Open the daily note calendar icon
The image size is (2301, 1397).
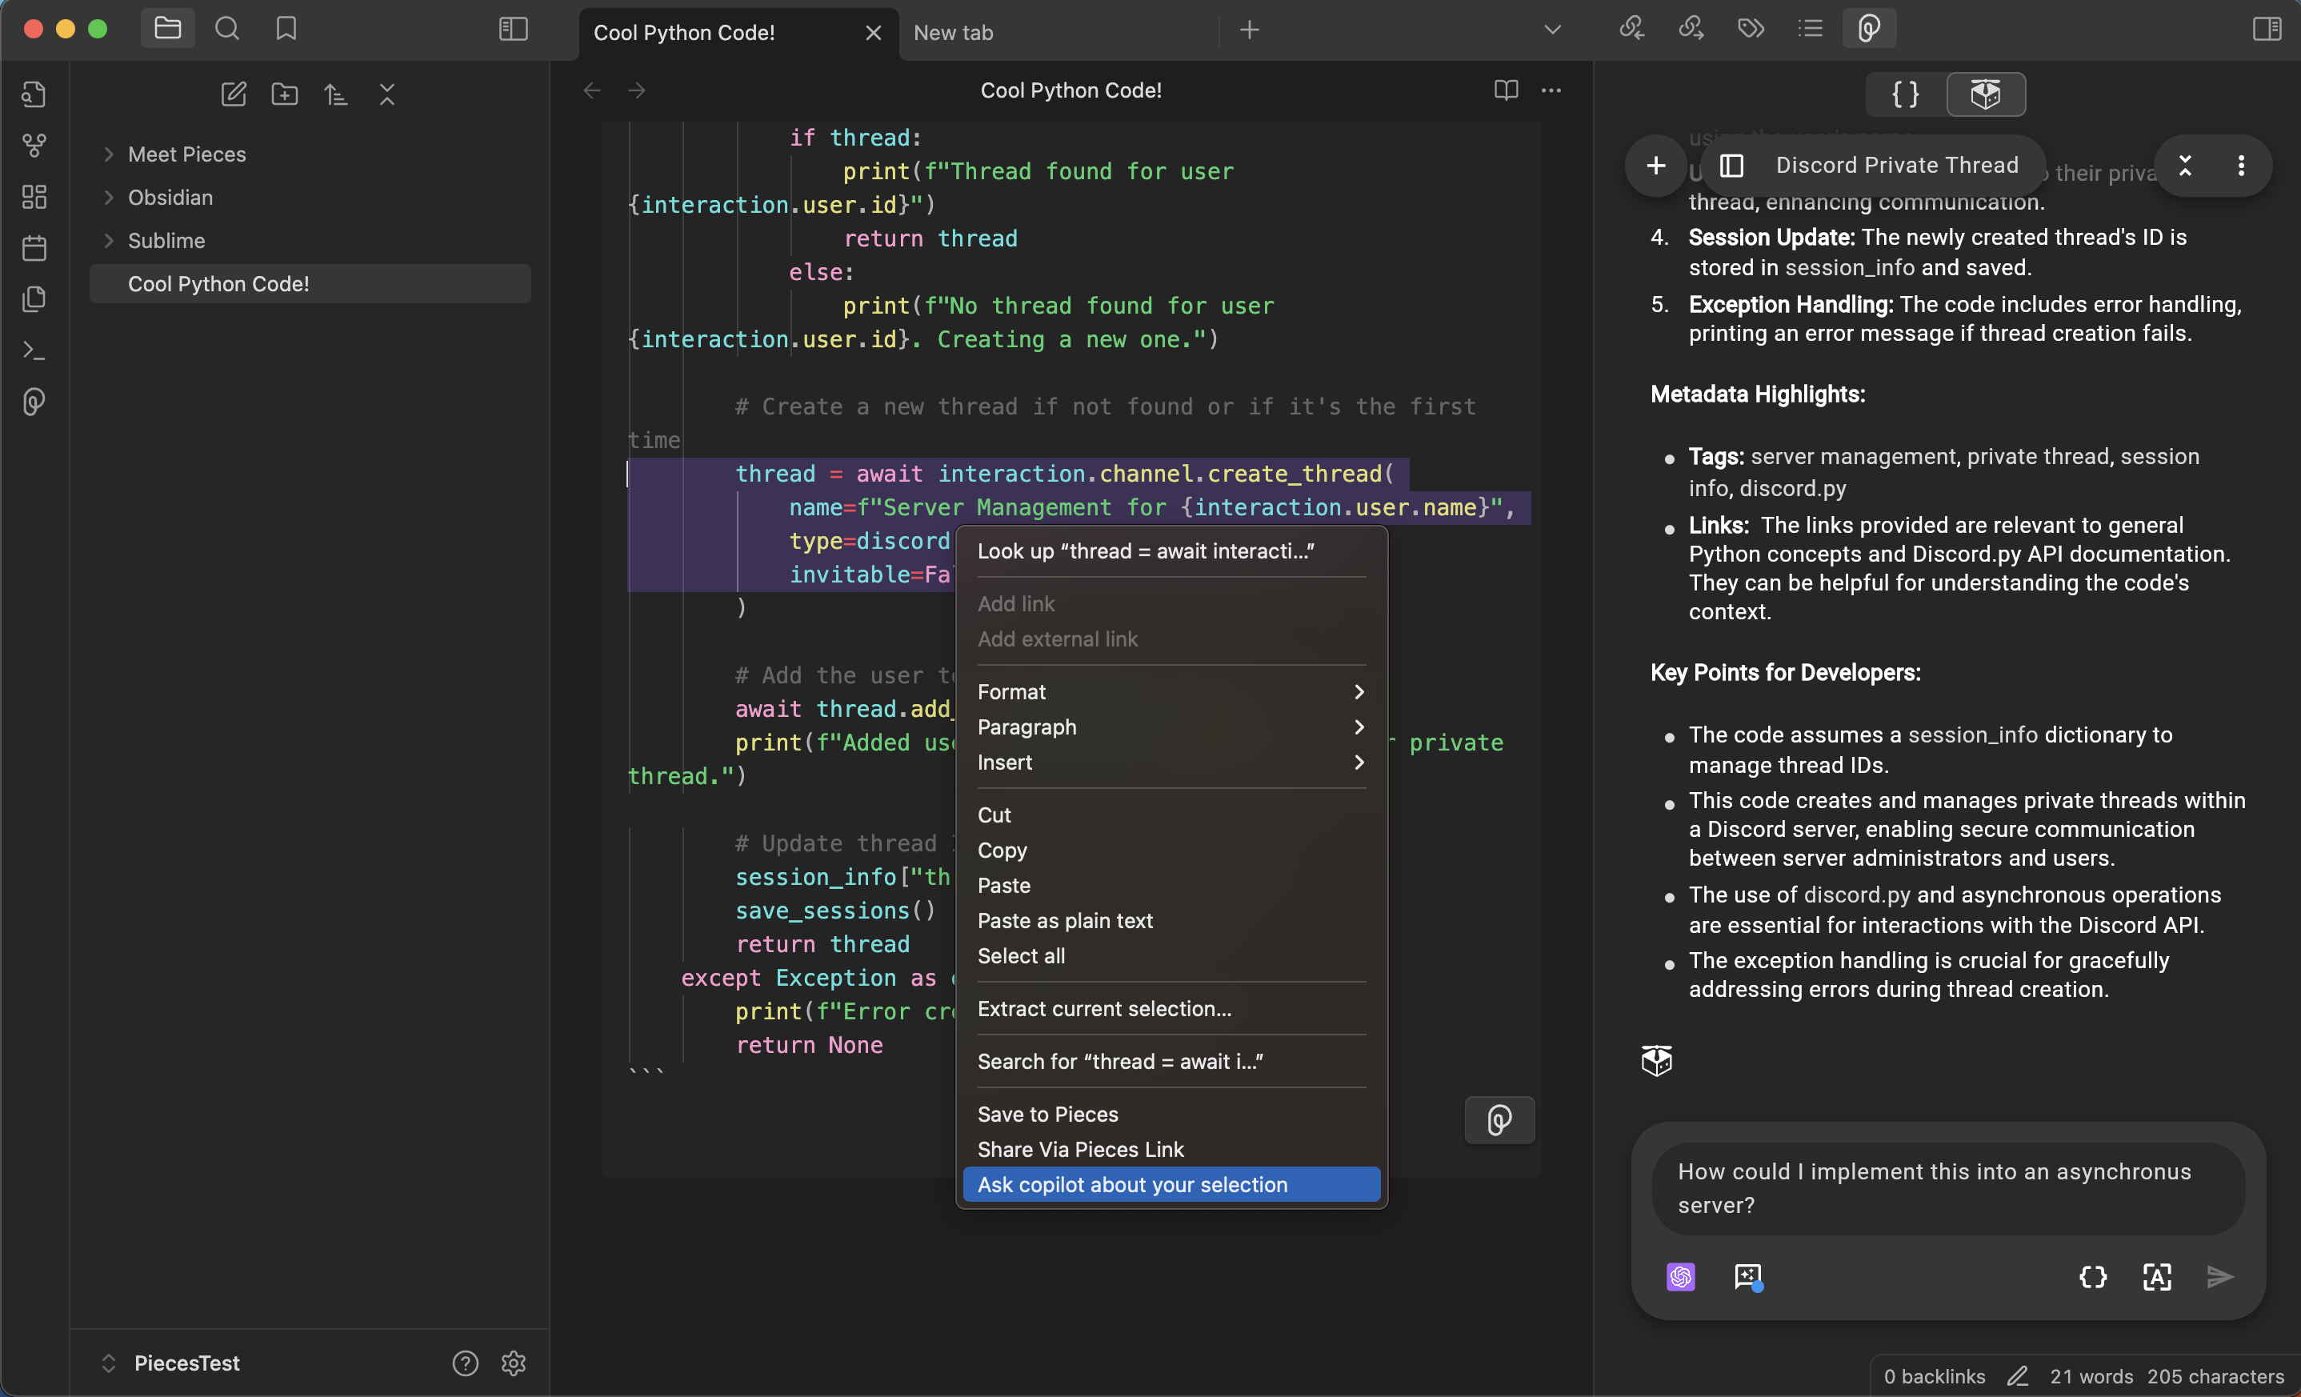tap(34, 248)
